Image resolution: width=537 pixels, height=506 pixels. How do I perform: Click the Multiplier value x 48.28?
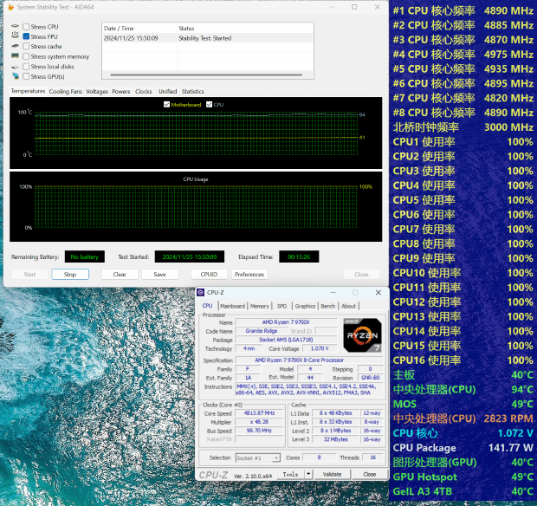(x=259, y=422)
